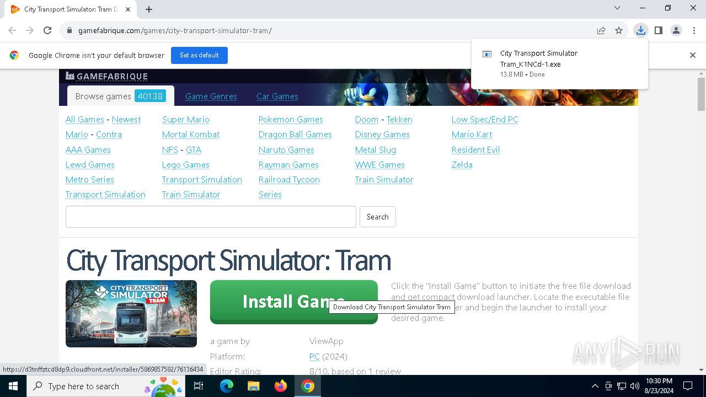Select the Browse games tab

pos(120,96)
